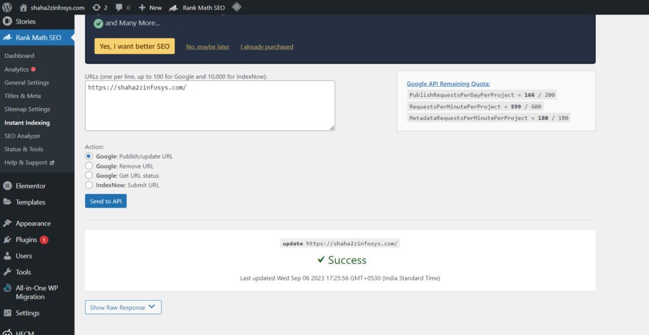Viewport: 649px width, 335px height.
Task: Open Google API Remaining Quota link
Action: click(448, 84)
